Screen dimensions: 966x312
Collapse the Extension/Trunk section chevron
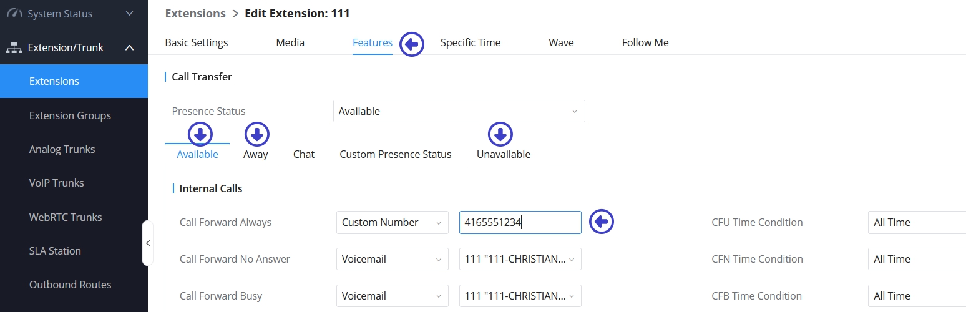pos(130,47)
